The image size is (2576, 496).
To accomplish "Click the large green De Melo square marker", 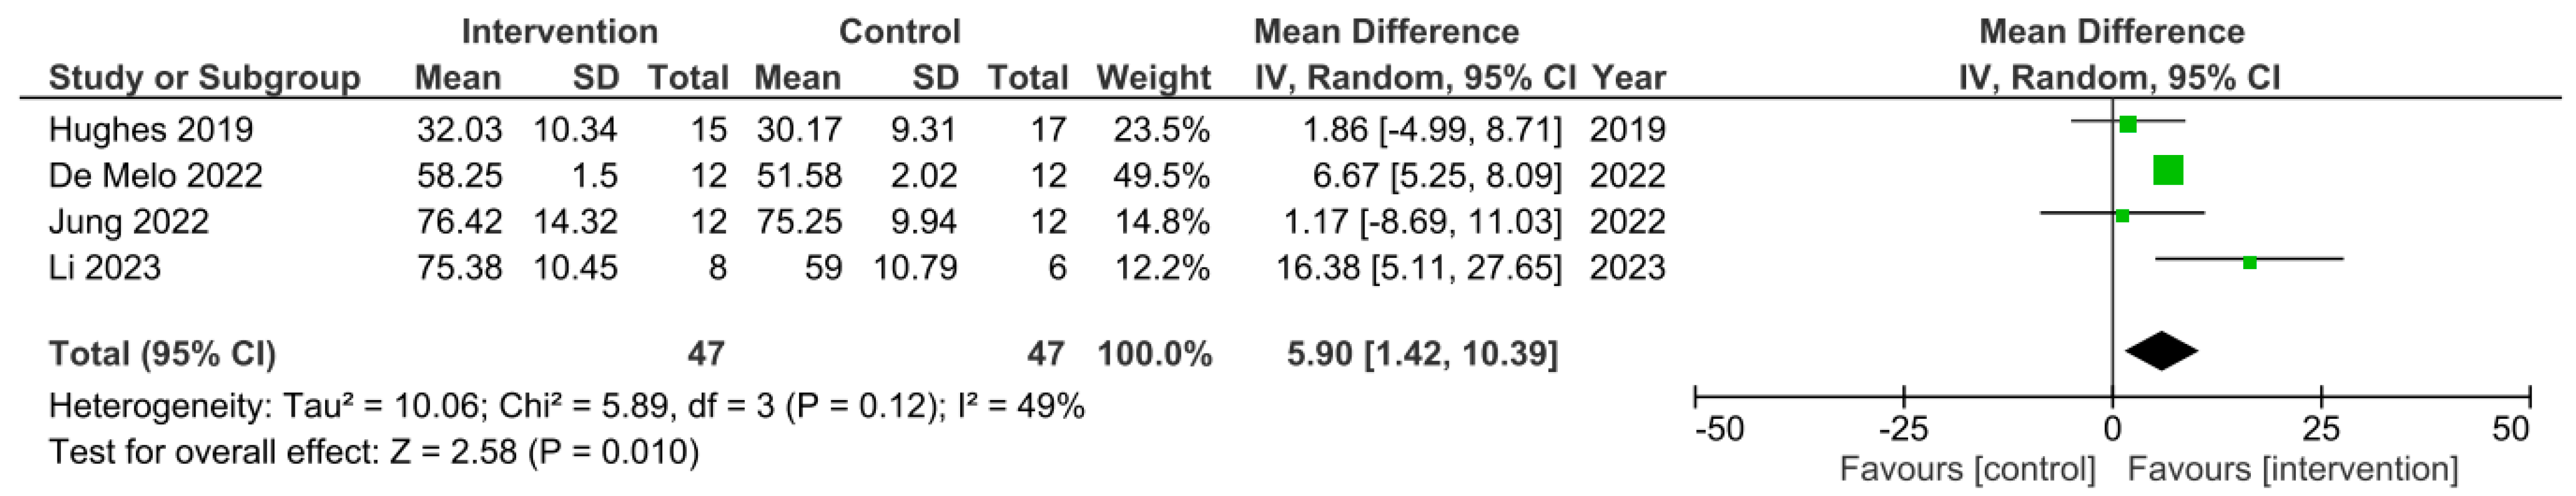I will pyautogui.click(x=2167, y=171).
